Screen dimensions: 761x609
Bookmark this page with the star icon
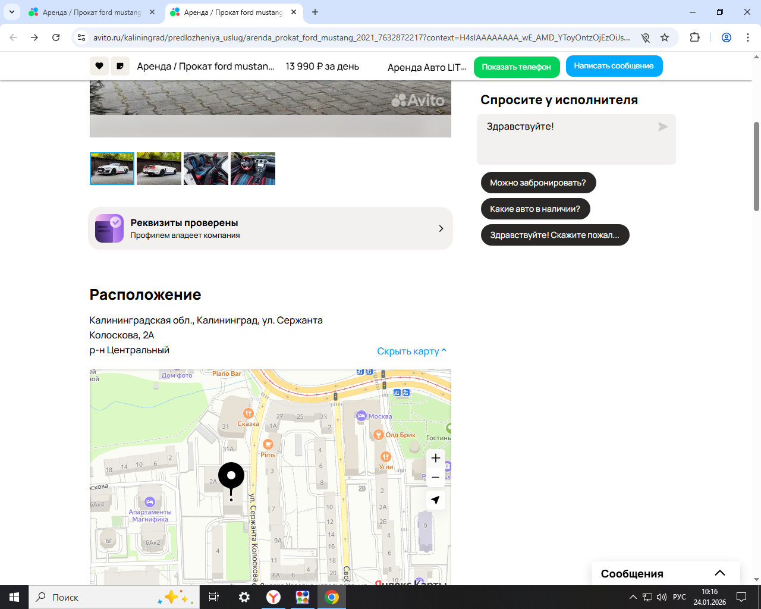(665, 37)
